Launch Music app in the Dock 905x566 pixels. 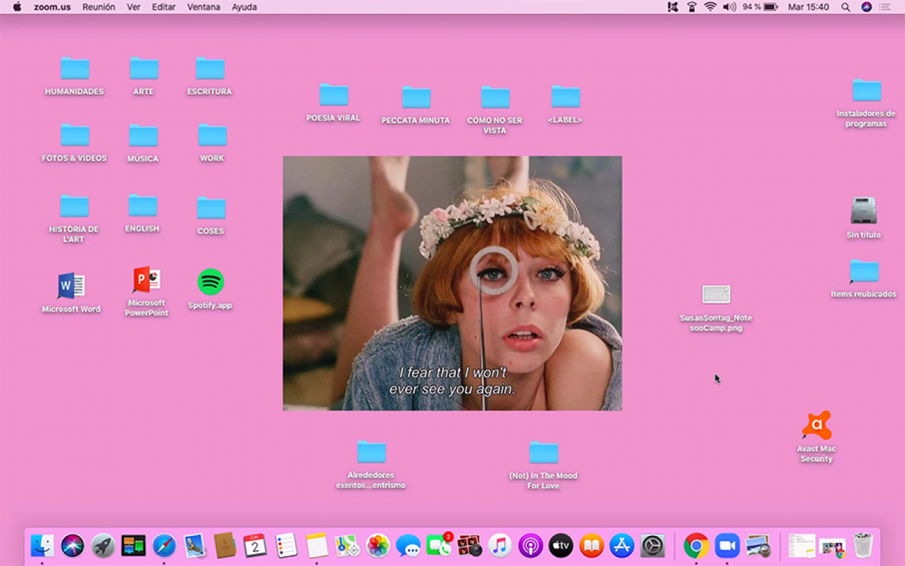click(x=499, y=546)
